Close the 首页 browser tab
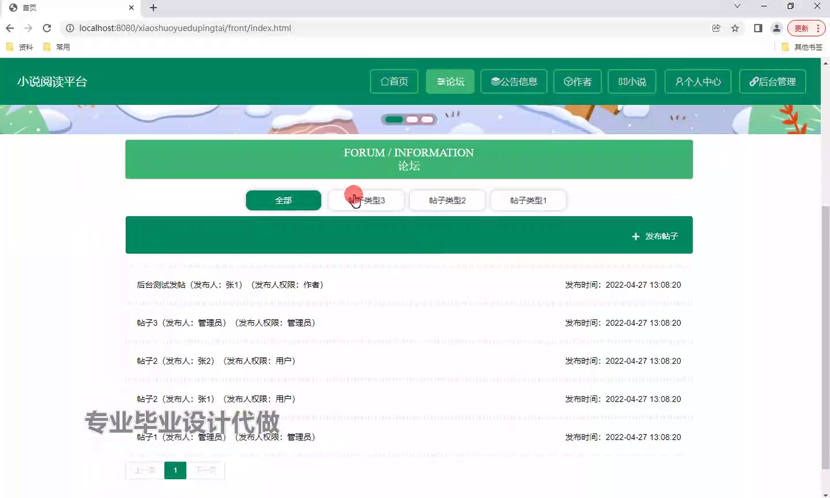Screen dimensions: 830x498 [x=131, y=7]
